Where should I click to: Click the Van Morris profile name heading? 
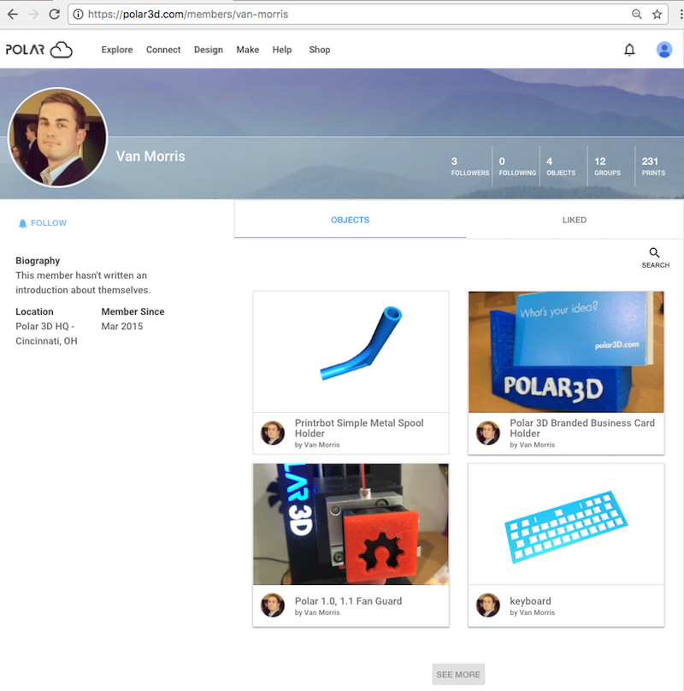[150, 156]
